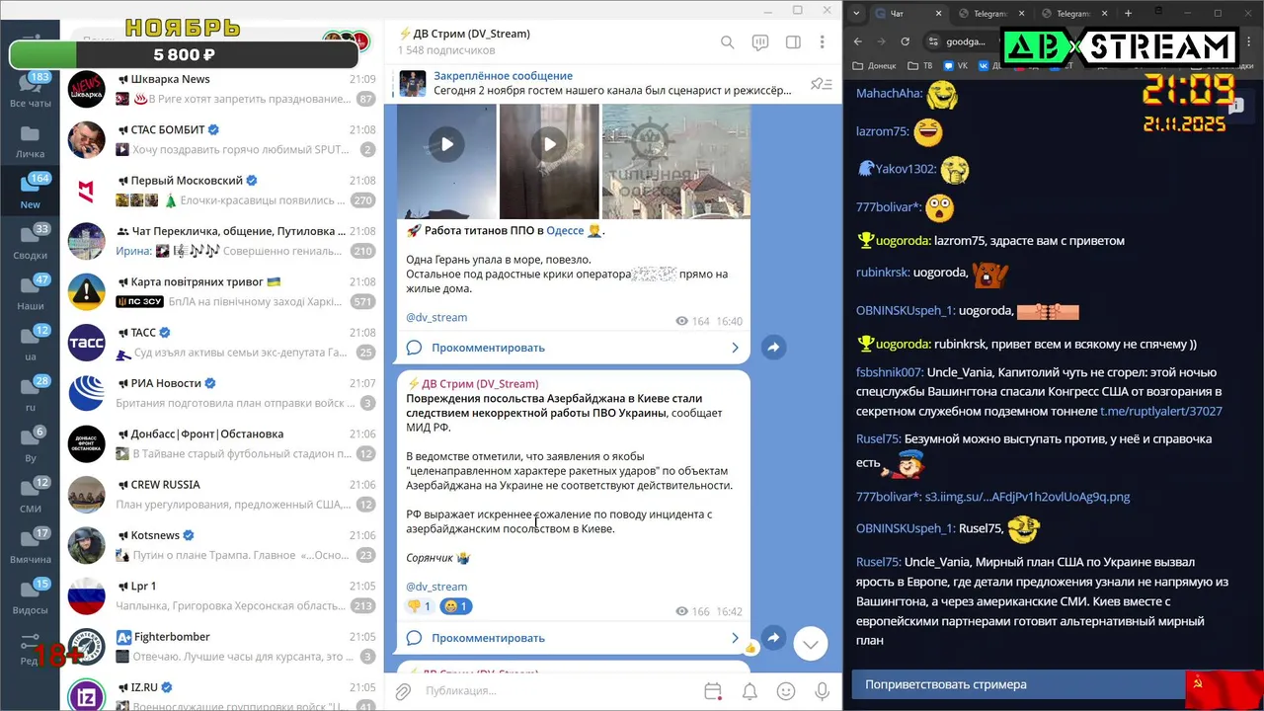The image size is (1264, 711).
Task: Switch to the Наши folder
Action: pos(31,293)
